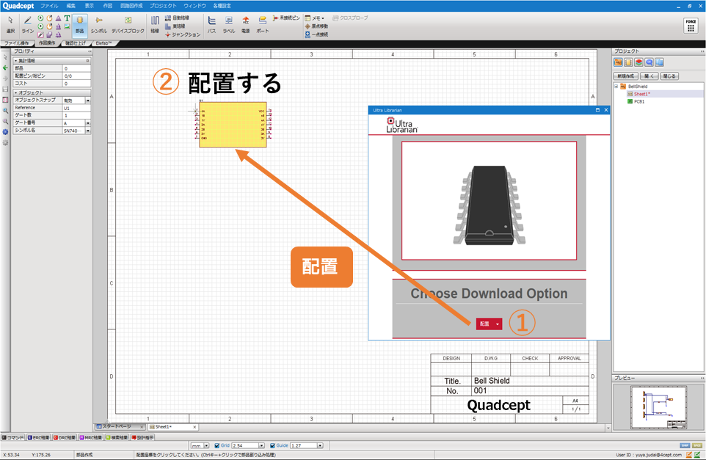The height and width of the screenshot is (460, 706).
Task: Switch to the ファイル操作 ribbon tab
Action: [x=17, y=43]
